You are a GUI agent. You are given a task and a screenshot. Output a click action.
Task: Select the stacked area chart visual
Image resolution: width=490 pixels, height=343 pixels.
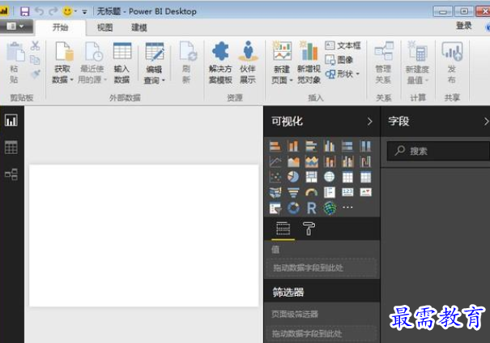pos(311,161)
